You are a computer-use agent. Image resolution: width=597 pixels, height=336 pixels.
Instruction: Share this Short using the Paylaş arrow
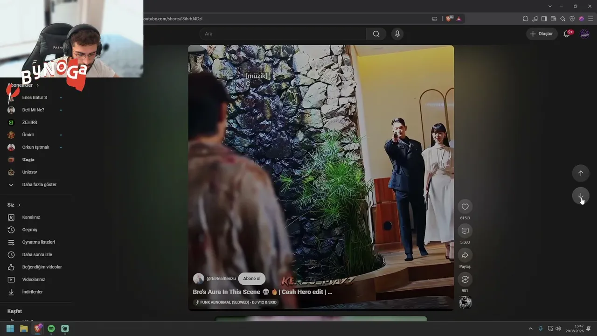tap(465, 255)
